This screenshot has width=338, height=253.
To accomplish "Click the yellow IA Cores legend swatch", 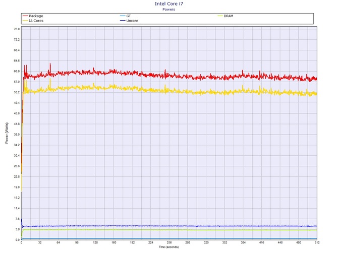I will tap(25, 21).
